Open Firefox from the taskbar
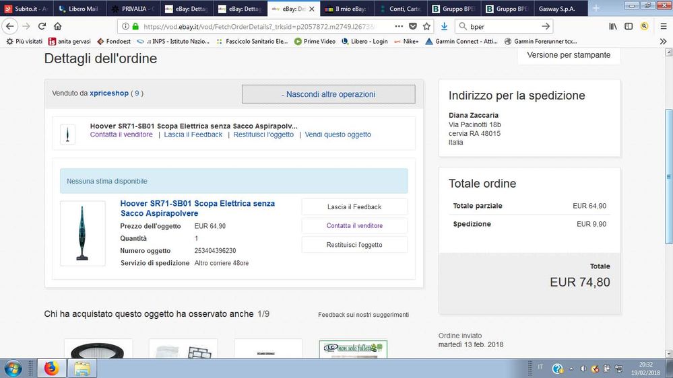 pyautogui.click(x=51, y=368)
